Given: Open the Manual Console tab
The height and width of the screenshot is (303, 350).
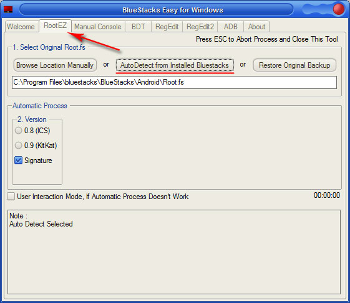Looking at the screenshot, I should coord(98,27).
